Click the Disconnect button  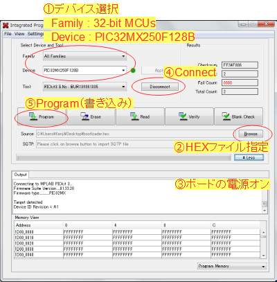click(160, 87)
